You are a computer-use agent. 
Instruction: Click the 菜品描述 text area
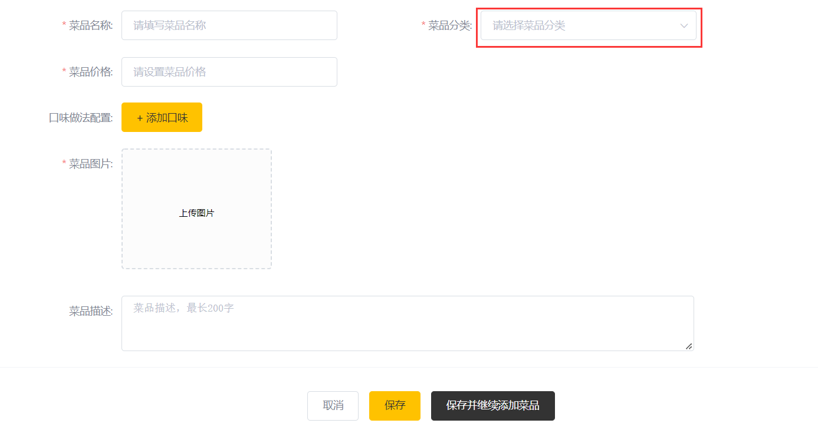[x=408, y=323]
